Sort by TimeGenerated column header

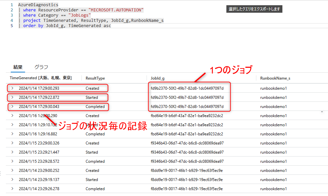(x=41, y=78)
